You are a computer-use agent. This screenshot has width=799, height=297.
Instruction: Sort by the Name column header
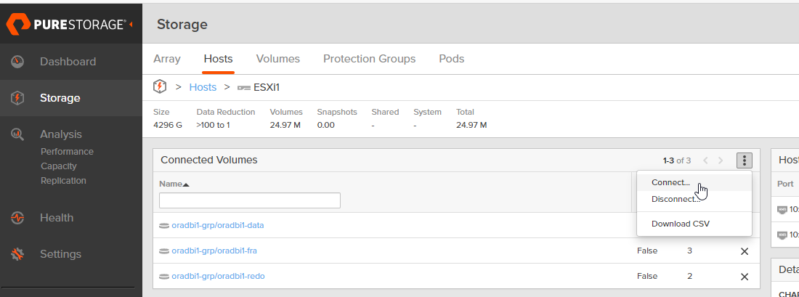[x=174, y=184]
